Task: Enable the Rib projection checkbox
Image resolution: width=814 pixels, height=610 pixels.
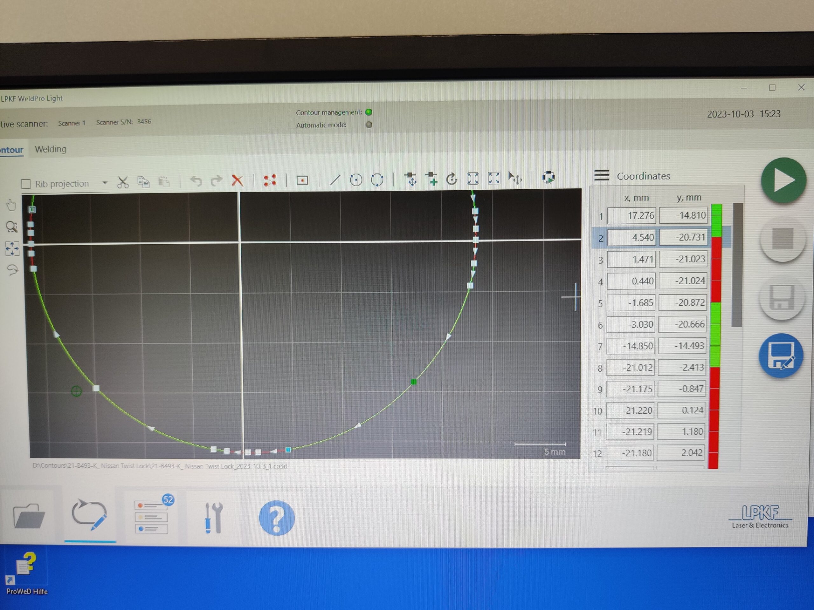Action: (x=26, y=184)
